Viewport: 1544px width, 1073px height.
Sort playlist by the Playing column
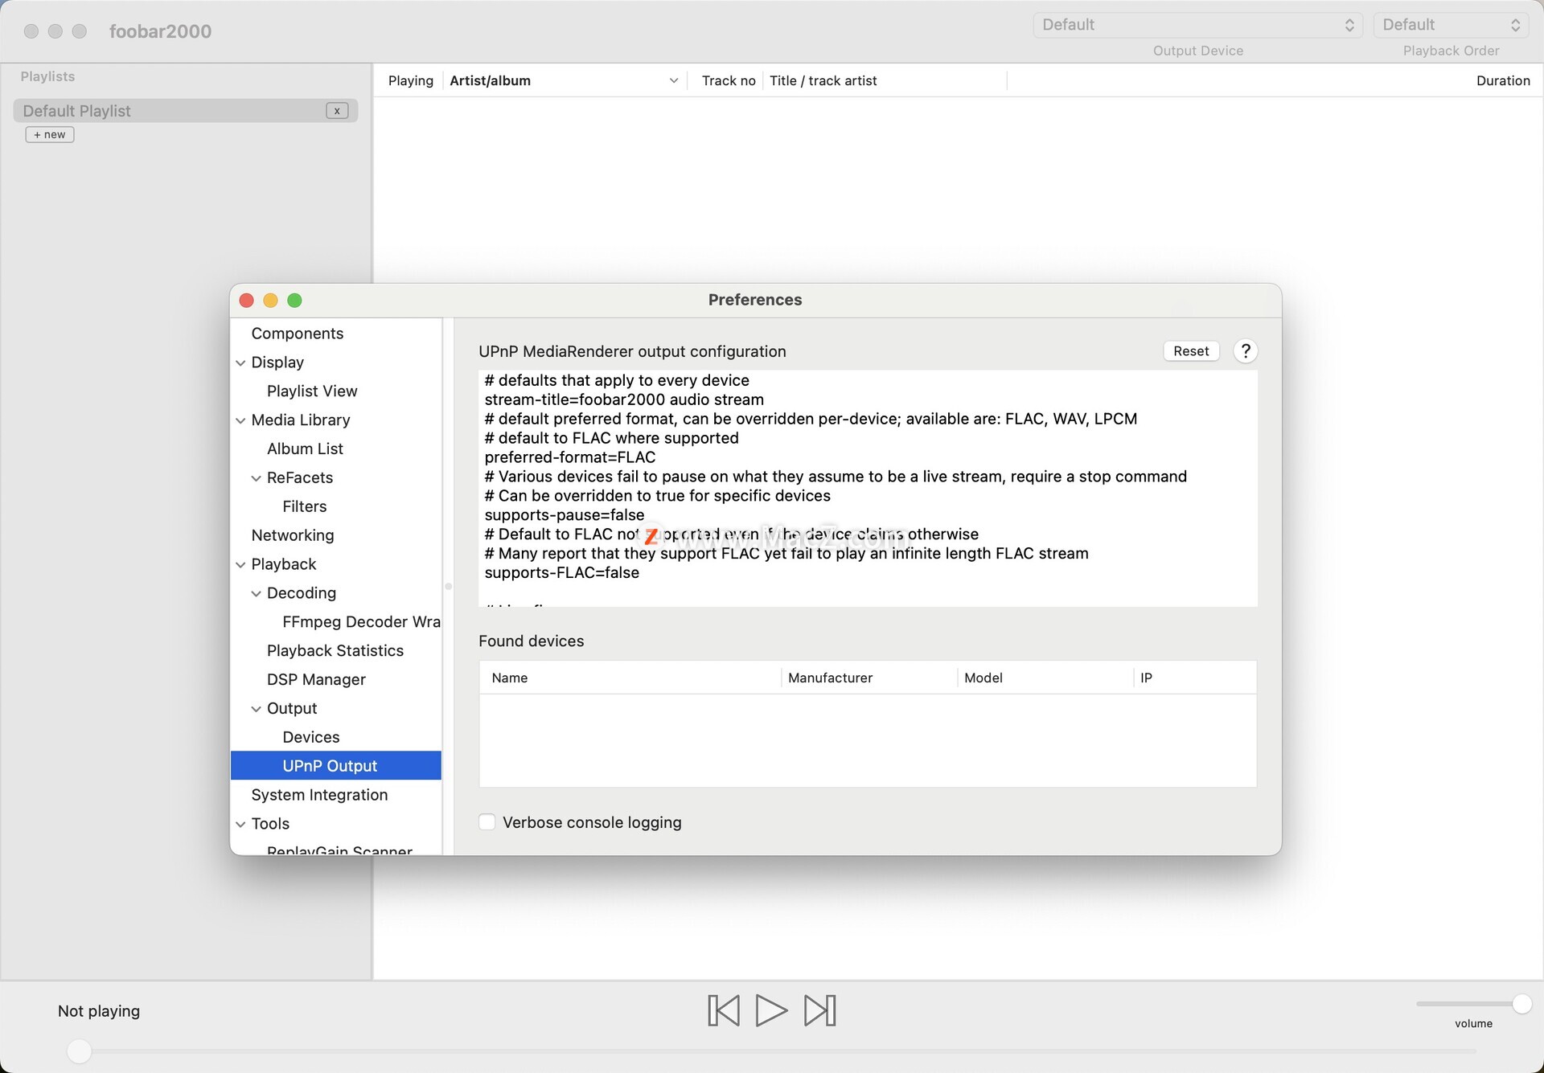click(x=411, y=80)
